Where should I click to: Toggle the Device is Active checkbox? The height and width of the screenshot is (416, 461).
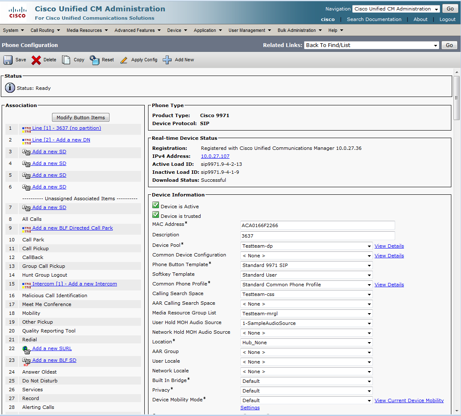tap(156, 205)
